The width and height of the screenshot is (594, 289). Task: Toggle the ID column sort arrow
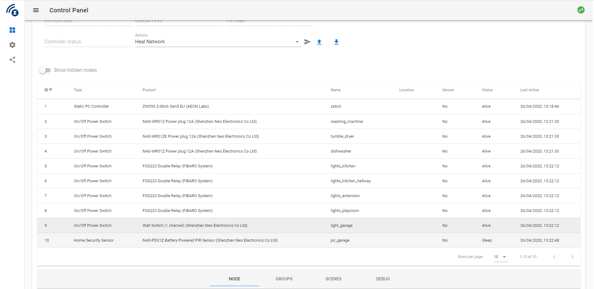pos(48,90)
